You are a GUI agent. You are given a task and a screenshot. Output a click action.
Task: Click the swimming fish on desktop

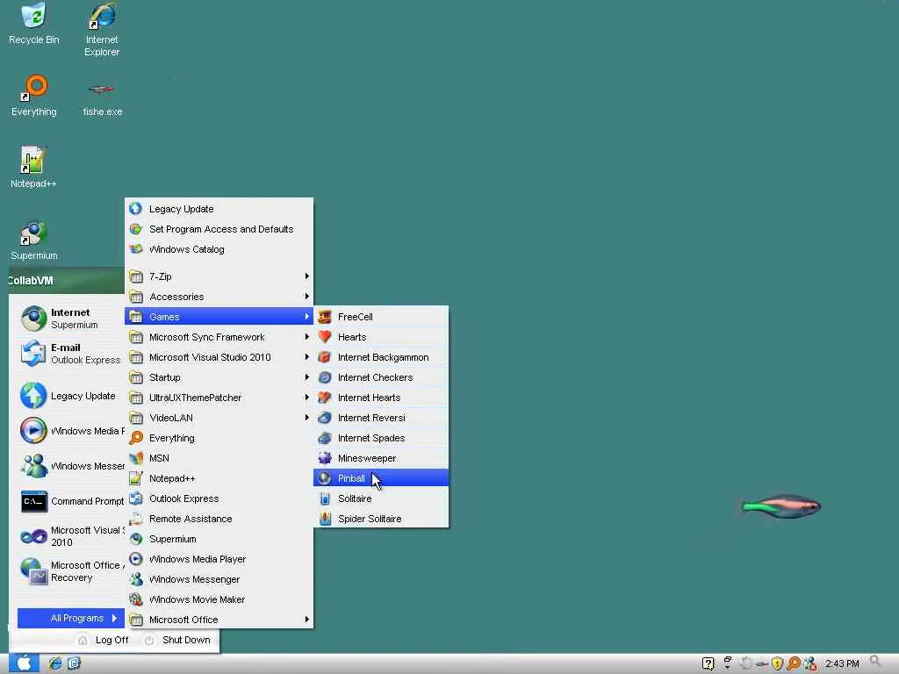[781, 506]
